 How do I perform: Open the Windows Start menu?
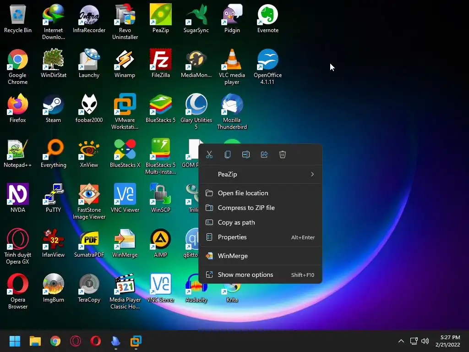click(x=15, y=341)
